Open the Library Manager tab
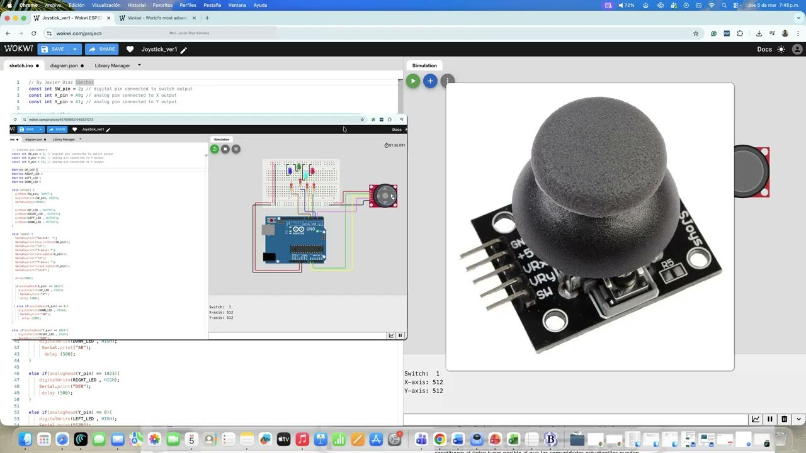Viewport: 806px width, 453px height. (112, 65)
